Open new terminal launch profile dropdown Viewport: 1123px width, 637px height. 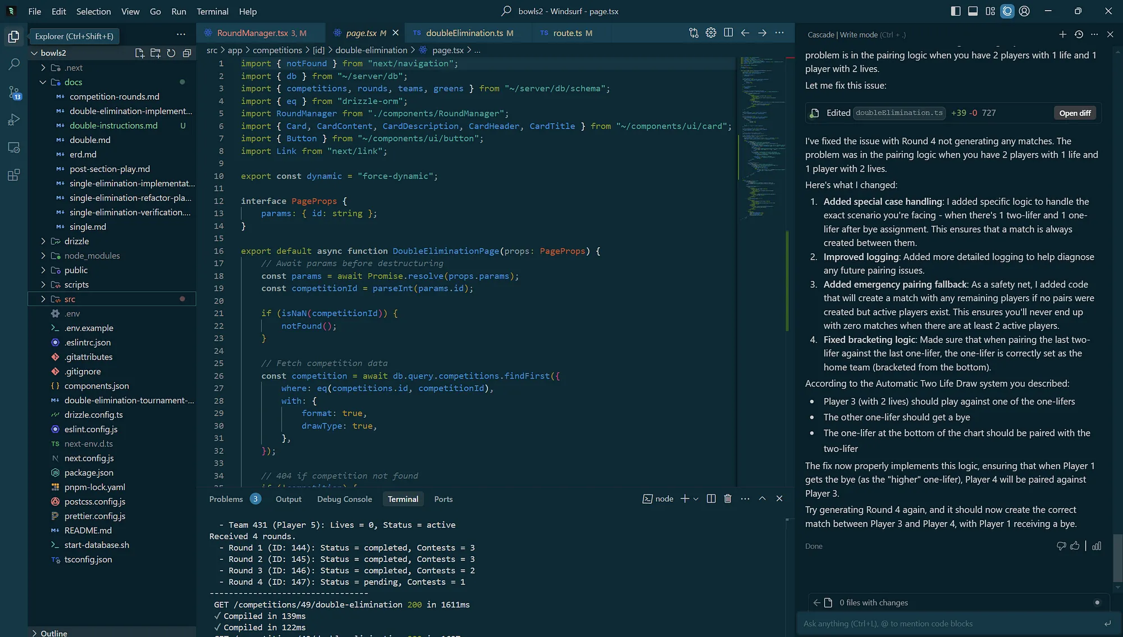696,498
